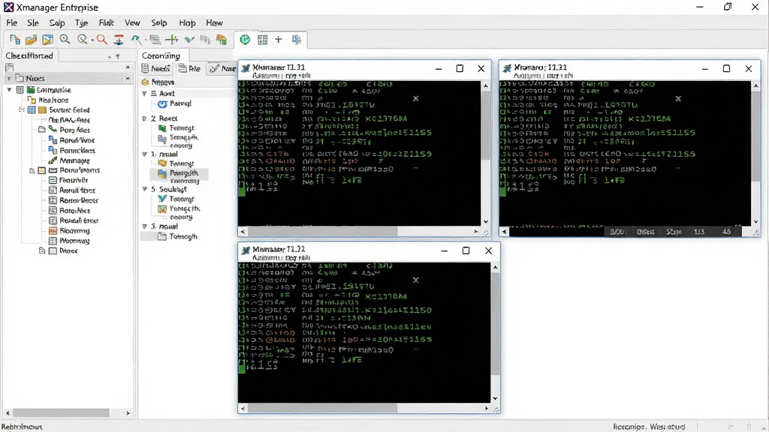Click the orange folder with green sheet icon

click(x=222, y=40)
